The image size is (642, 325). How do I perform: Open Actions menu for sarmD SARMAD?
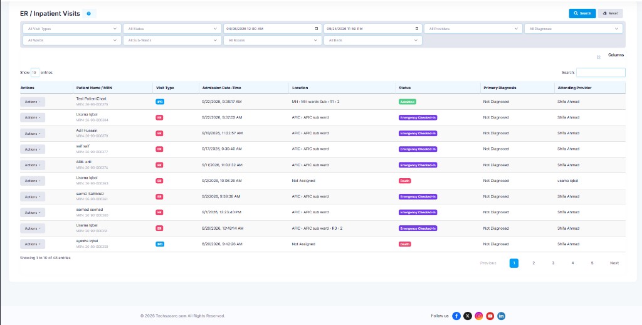point(33,197)
